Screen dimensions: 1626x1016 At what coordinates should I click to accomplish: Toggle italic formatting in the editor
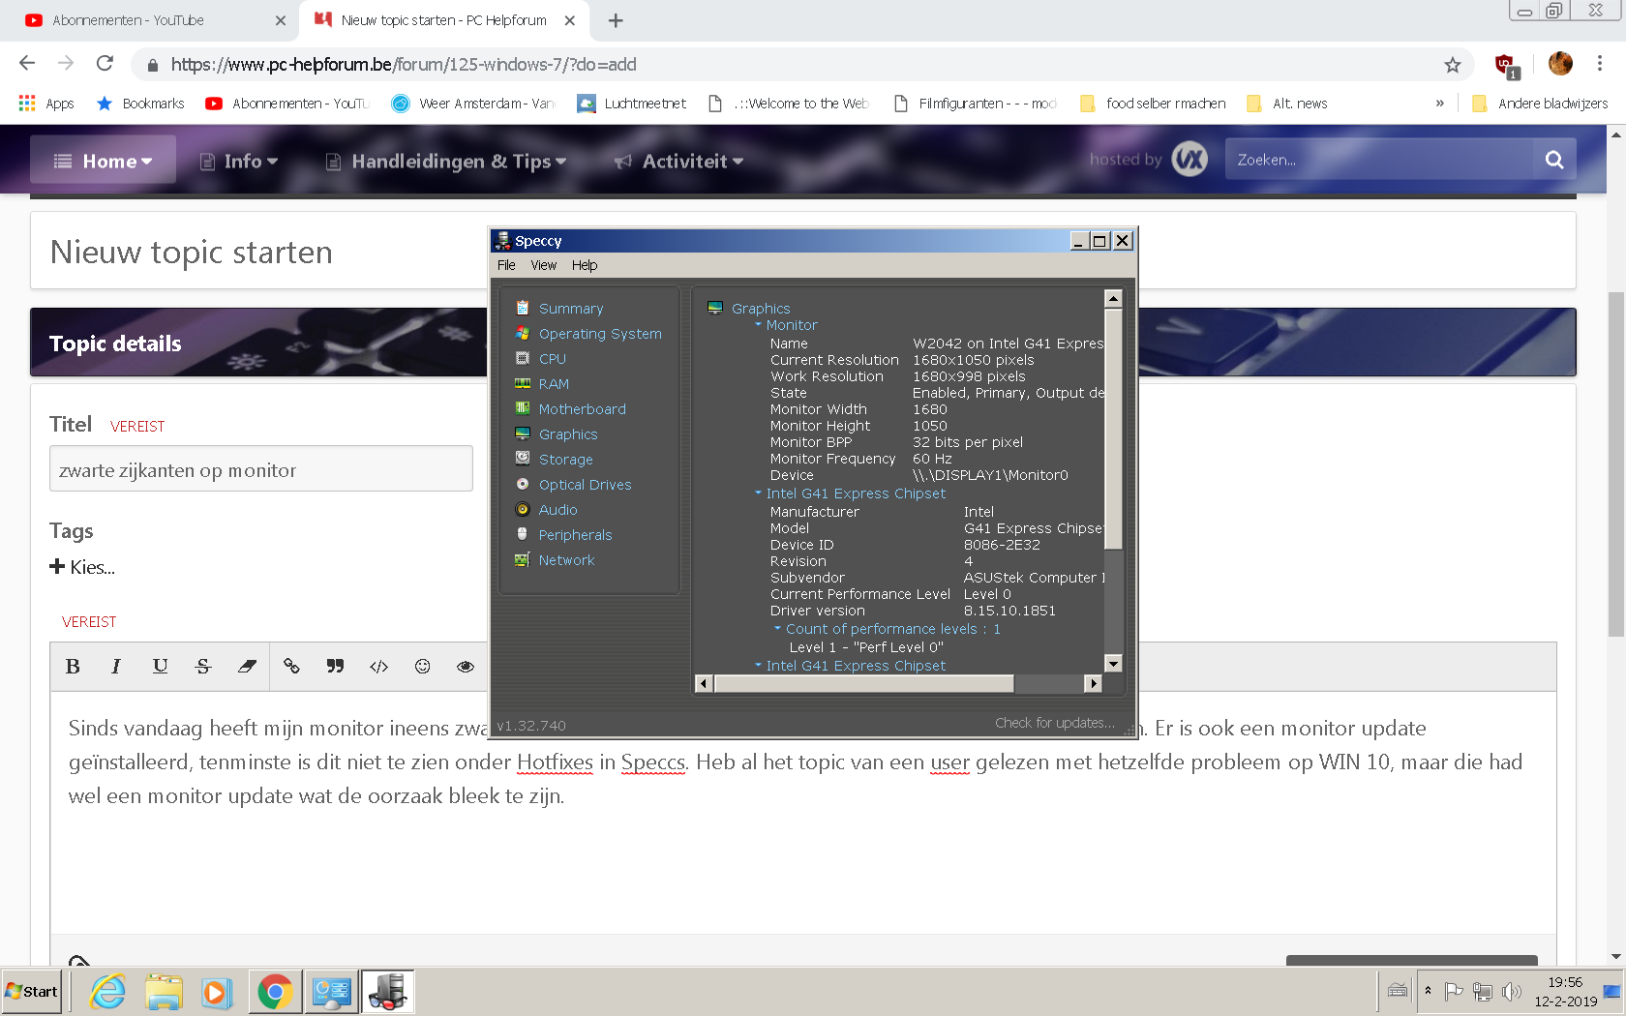116,666
